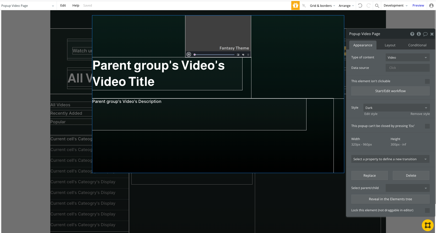Click the Recently Added text element

66,113
